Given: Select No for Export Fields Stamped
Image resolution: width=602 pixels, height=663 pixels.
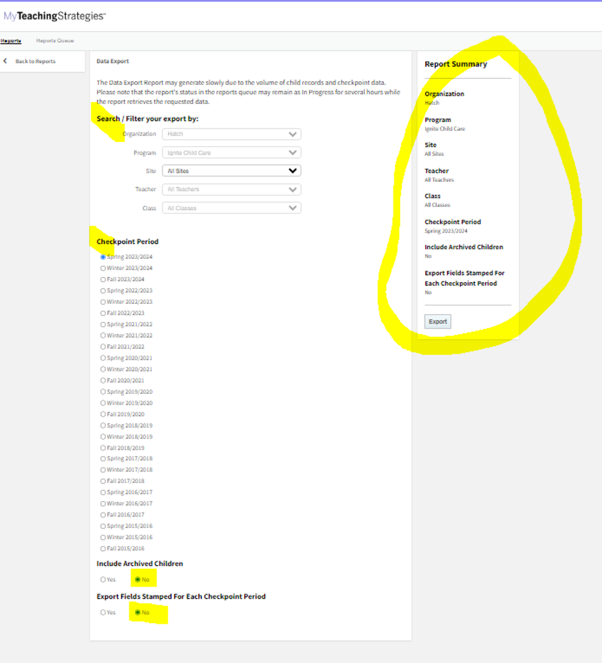Looking at the screenshot, I should [x=138, y=613].
